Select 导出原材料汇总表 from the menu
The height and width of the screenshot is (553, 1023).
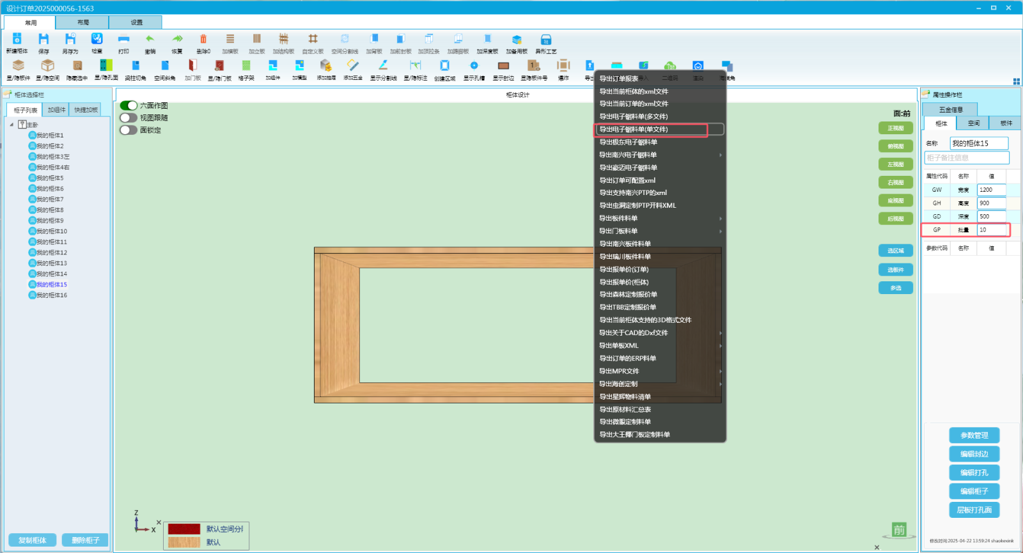coord(660,409)
